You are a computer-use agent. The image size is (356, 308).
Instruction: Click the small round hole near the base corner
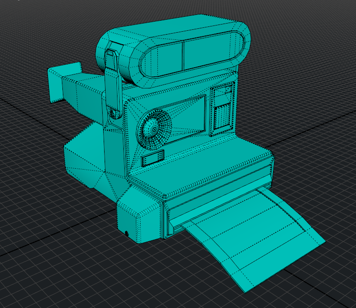[127, 233]
